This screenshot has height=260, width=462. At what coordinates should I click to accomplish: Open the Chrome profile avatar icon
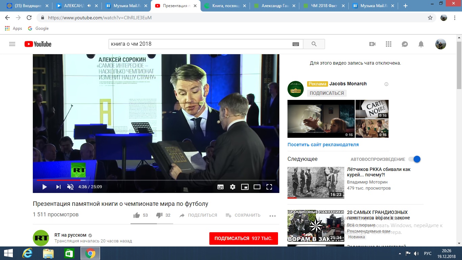444,18
